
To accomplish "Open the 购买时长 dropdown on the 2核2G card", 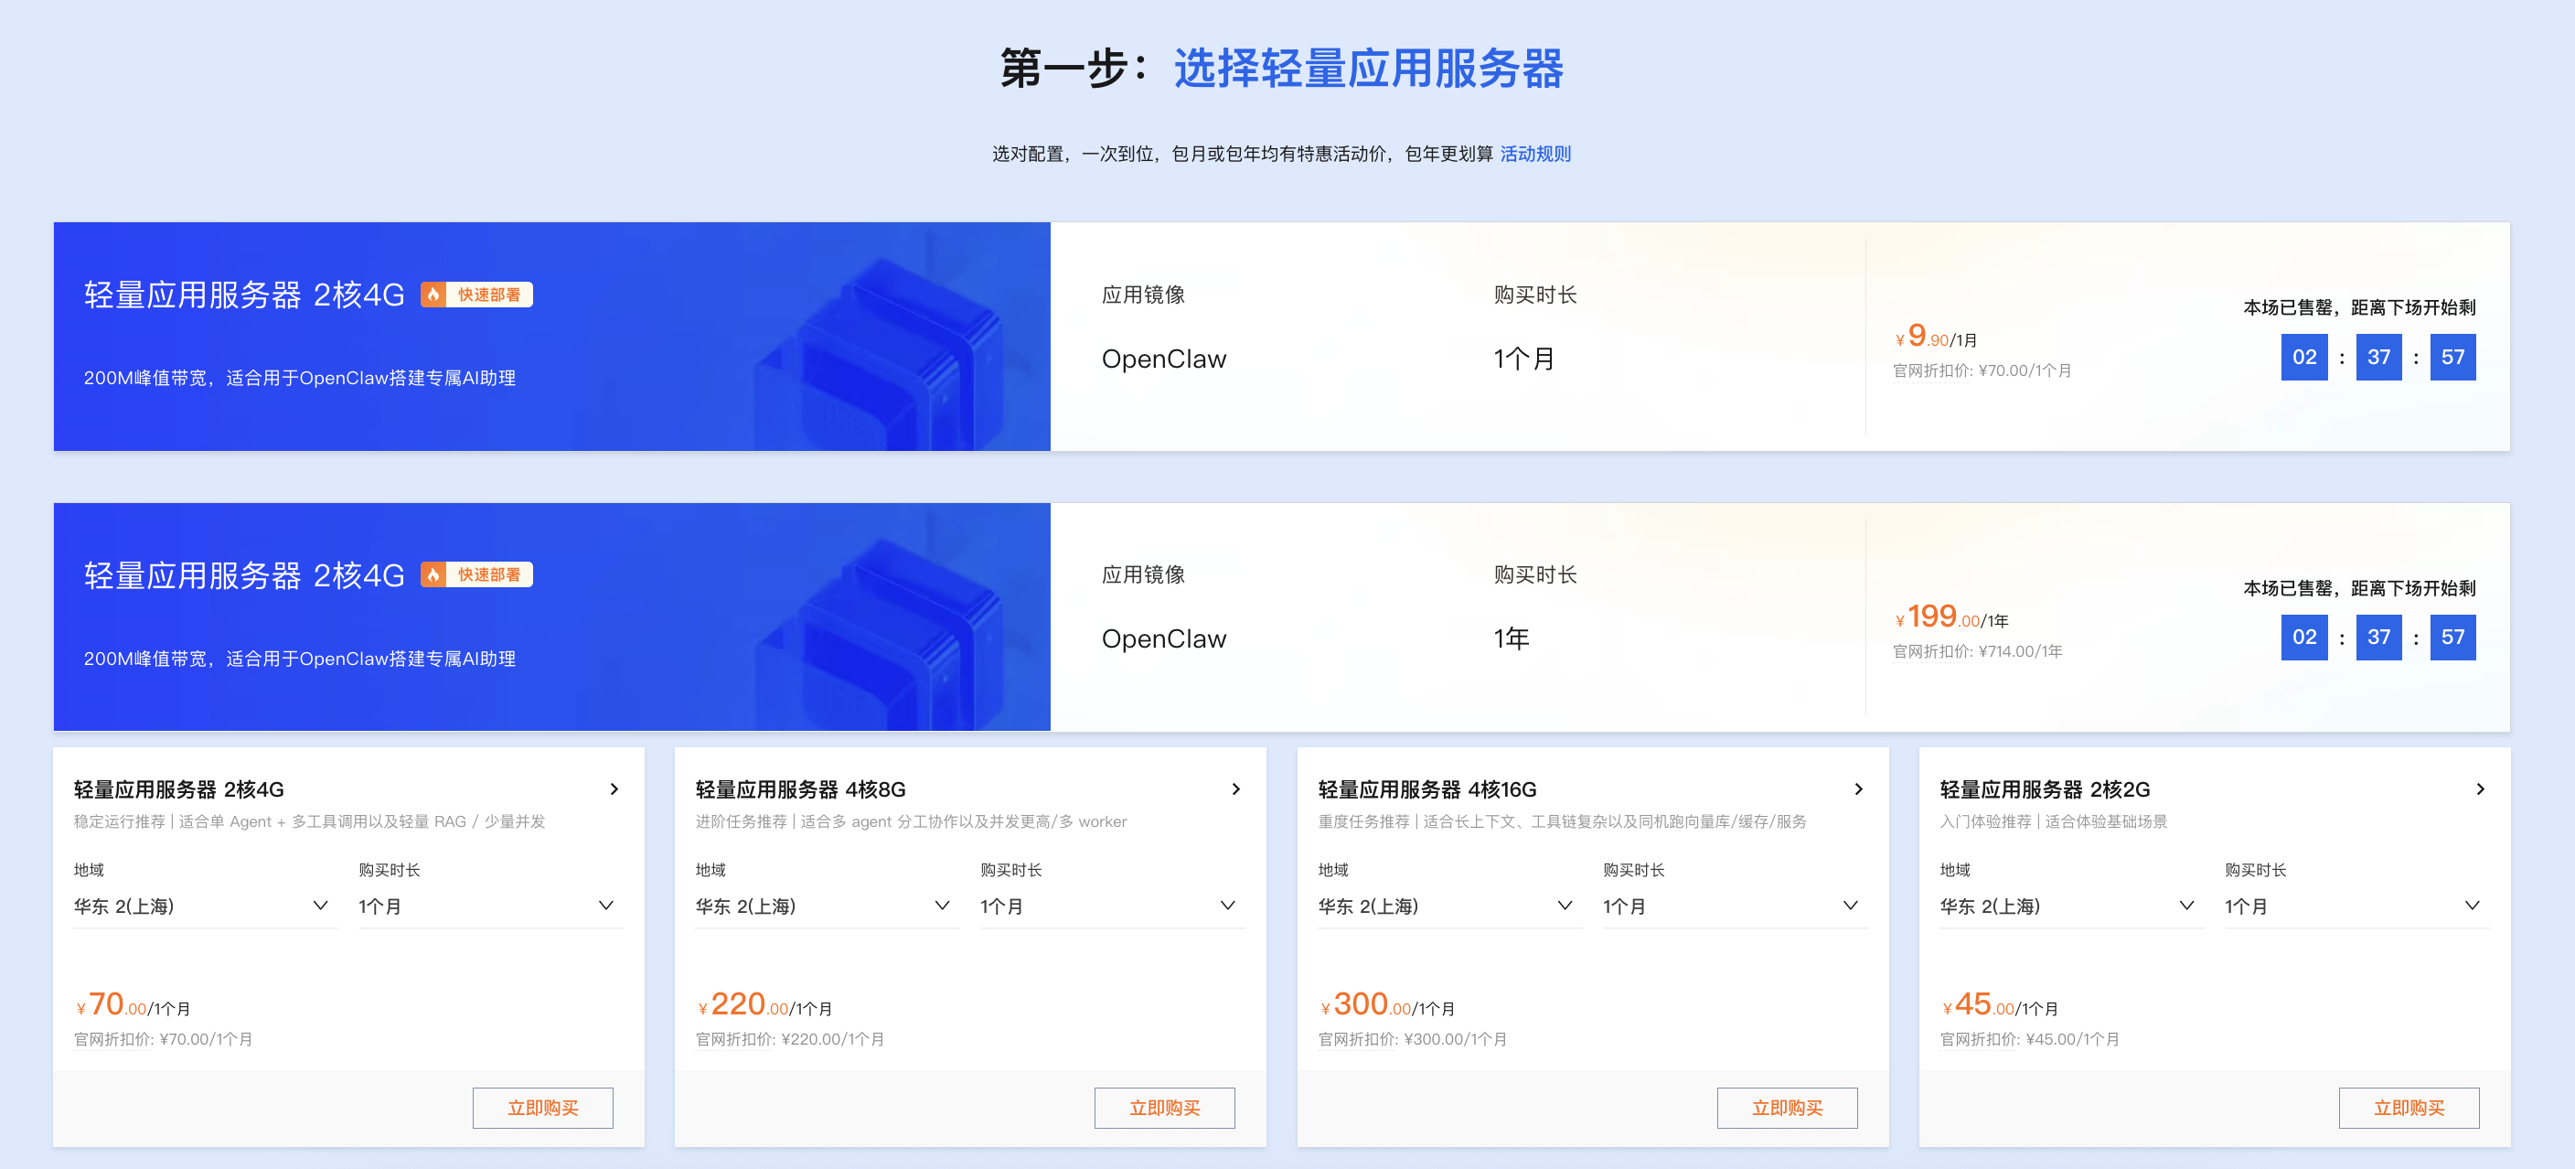I will pos(2356,906).
